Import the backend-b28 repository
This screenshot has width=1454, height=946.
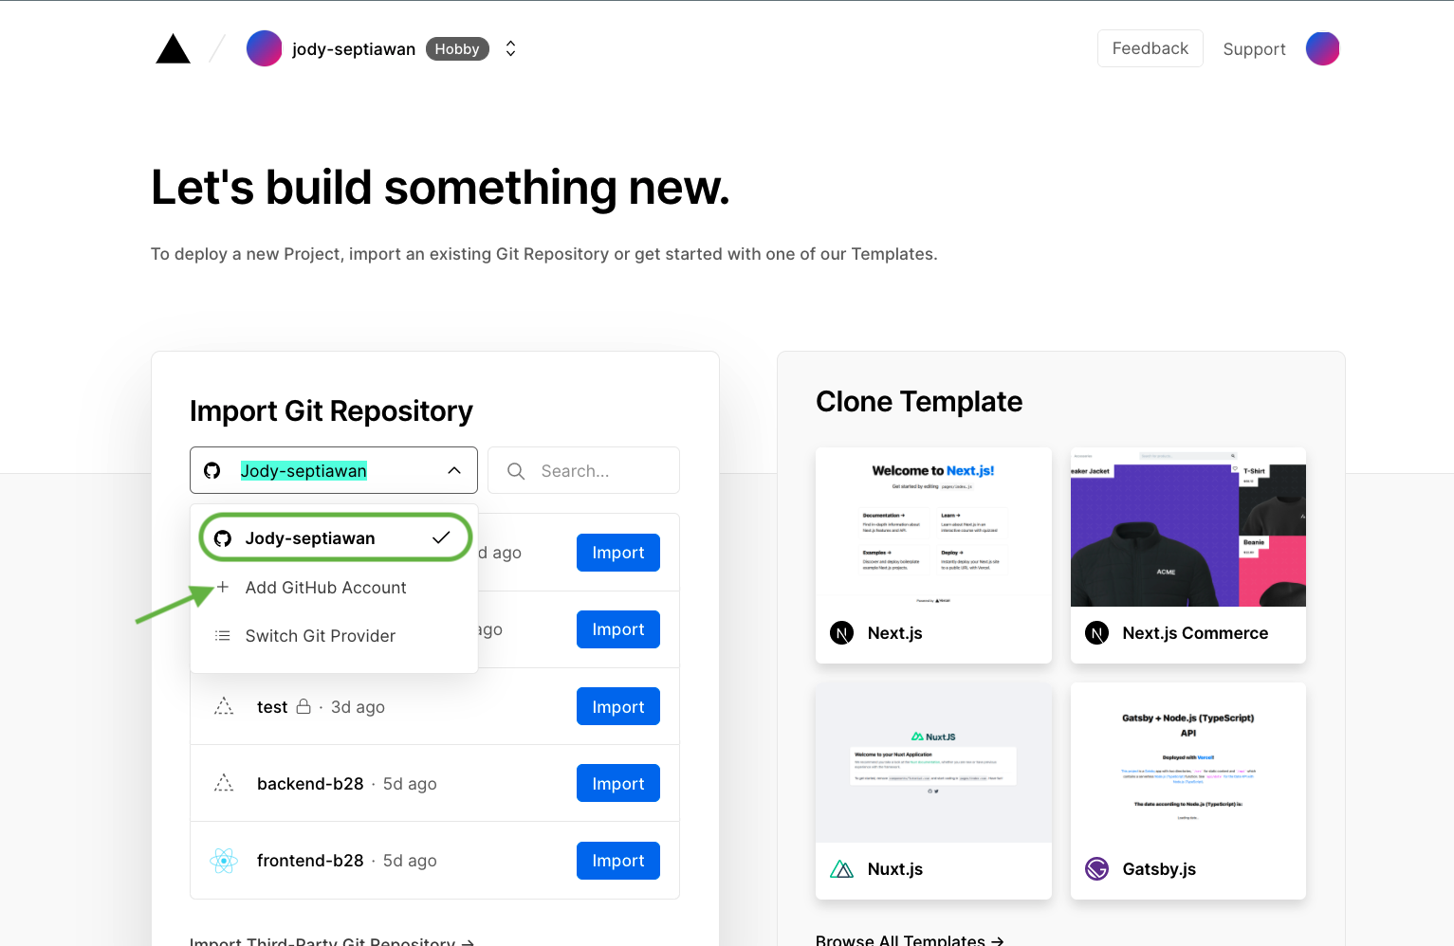(x=618, y=783)
